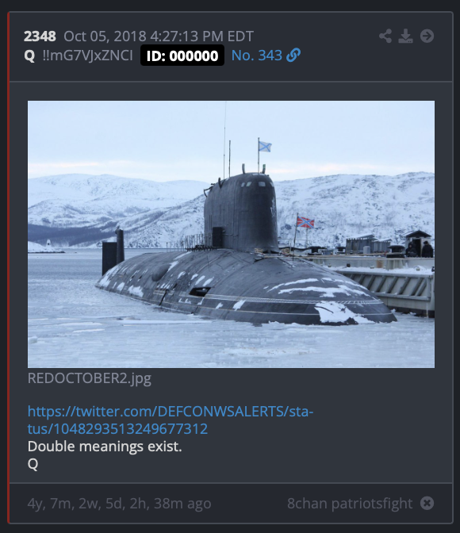Screen dimensions: 460x533
Task: Click the REDOCTOBER2.jpg filename
Action: tap(90, 378)
